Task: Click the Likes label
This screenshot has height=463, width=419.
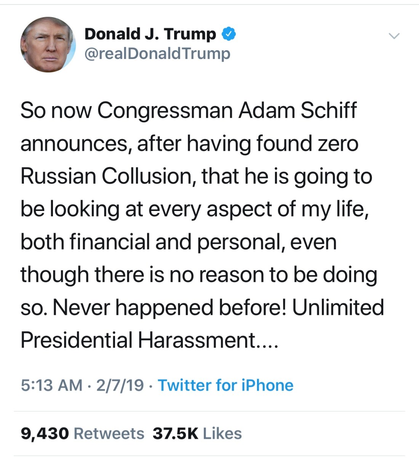Action: click(222, 433)
